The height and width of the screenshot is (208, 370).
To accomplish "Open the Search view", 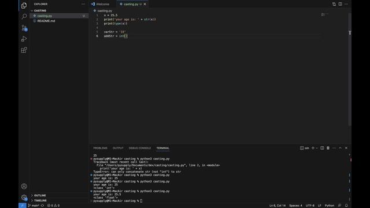I will coord(24,16).
